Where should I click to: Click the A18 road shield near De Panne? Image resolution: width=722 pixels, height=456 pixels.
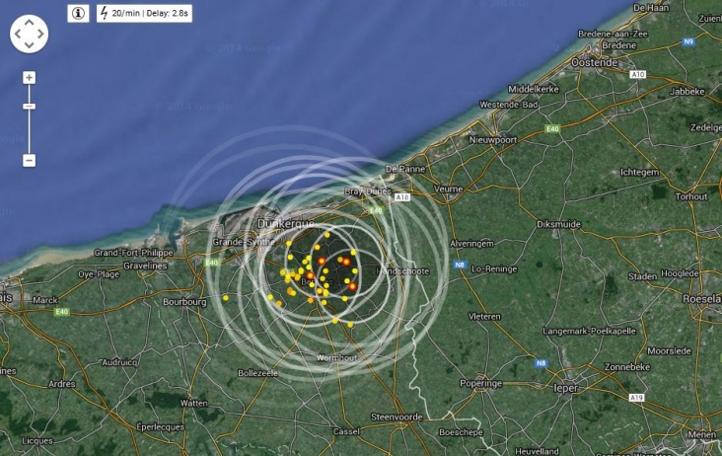tap(402, 198)
